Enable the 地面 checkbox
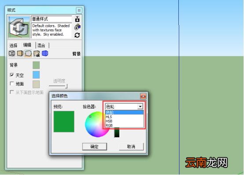The width and height of the screenshot is (244, 175). (11, 84)
